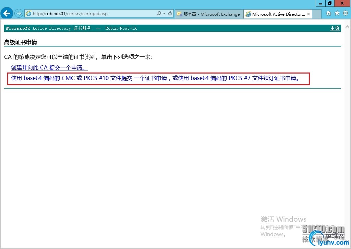Screen dimensions: 351x249
Task: Click the search magnifier in the address bar
Action: coord(159,14)
